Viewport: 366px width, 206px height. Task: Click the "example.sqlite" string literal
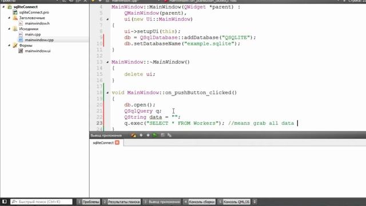pos(209,43)
